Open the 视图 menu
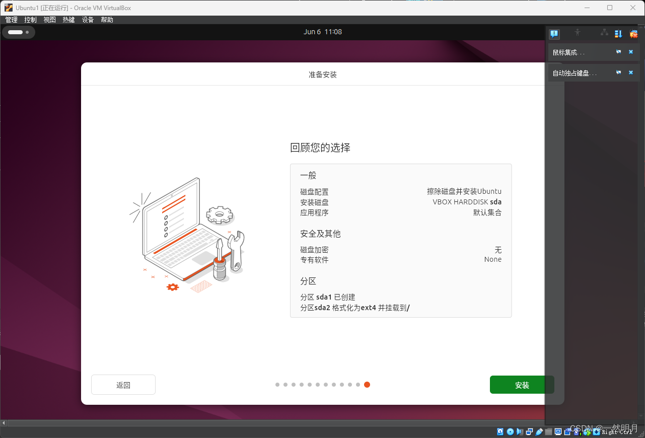 pos(49,20)
